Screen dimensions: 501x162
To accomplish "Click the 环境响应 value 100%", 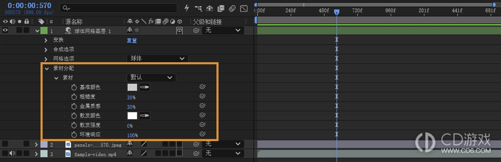I will pyautogui.click(x=132, y=135).
